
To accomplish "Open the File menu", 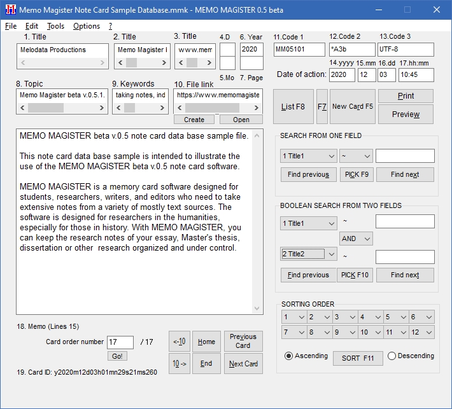I will [x=11, y=26].
